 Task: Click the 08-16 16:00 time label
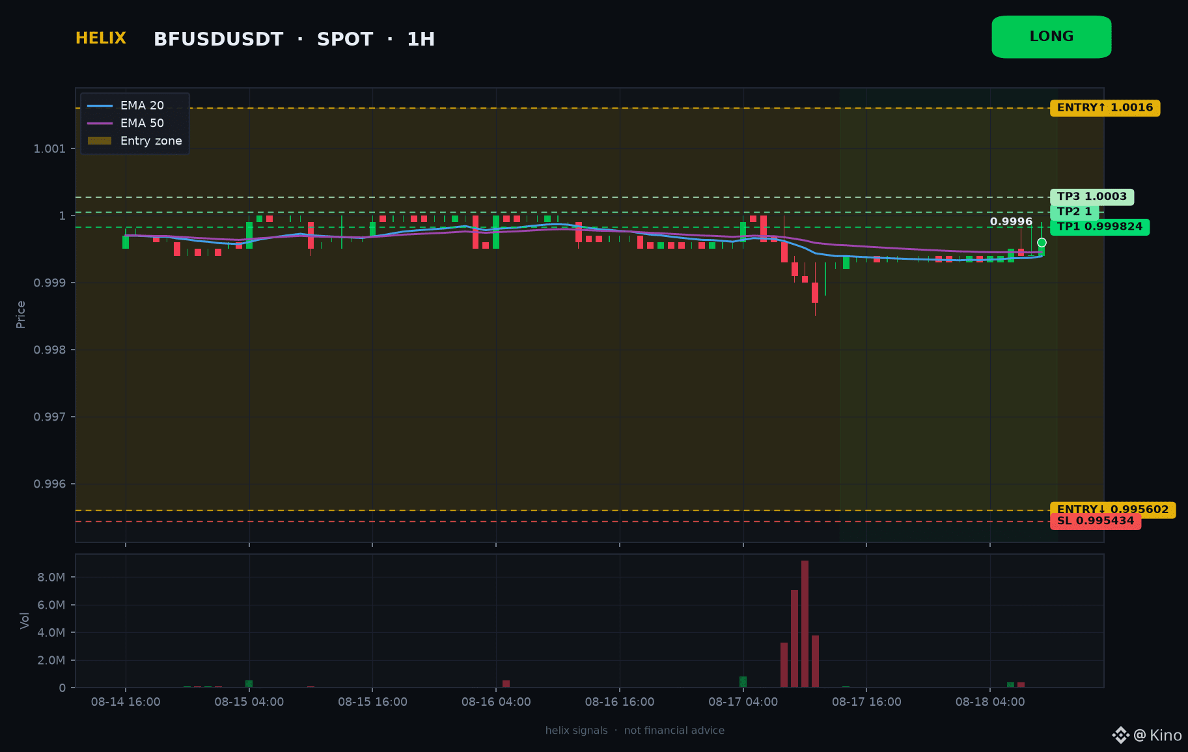(x=620, y=702)
